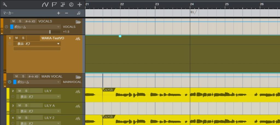
Task: Open the VOCALS folder icon
Action: click(78, 22)
